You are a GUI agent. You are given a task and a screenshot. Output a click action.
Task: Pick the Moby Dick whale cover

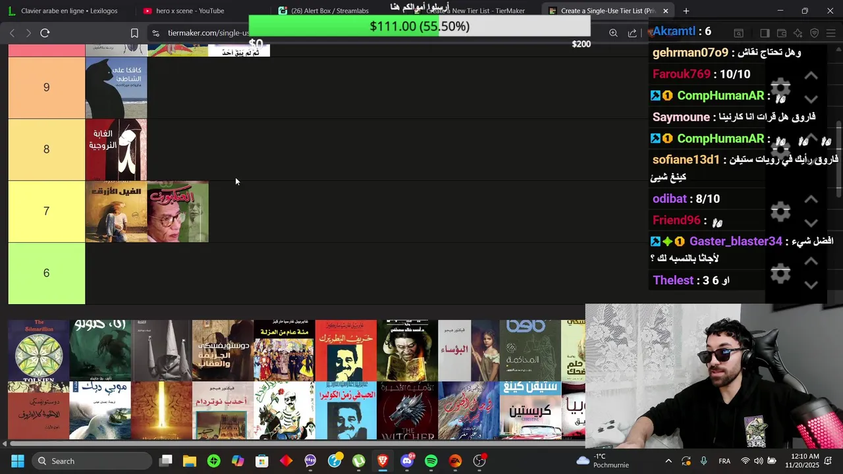click(100, 411)
